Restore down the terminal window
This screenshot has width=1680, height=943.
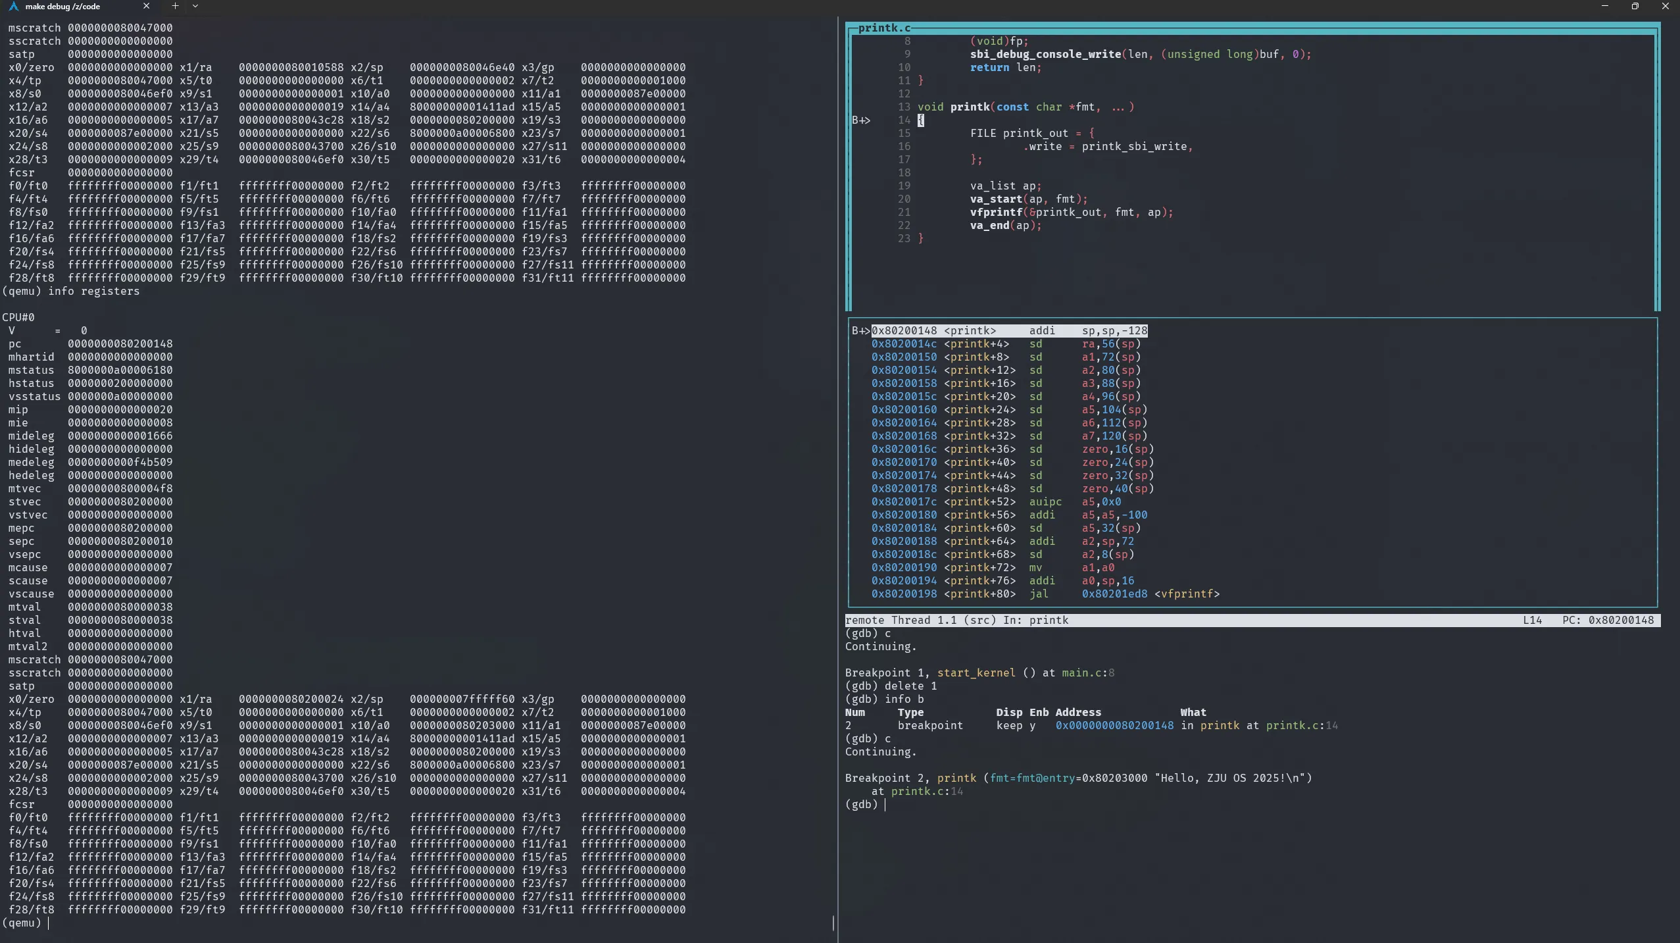click(x=1635, y=6)
